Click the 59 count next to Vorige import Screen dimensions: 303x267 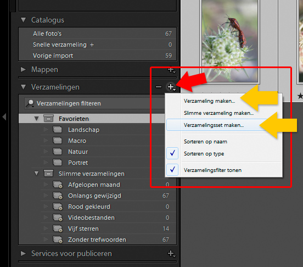[169, 55]
